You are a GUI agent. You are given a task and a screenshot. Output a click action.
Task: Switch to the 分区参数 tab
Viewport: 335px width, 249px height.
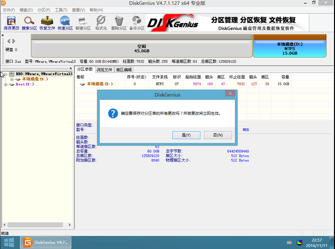click(x=85, y=69)
